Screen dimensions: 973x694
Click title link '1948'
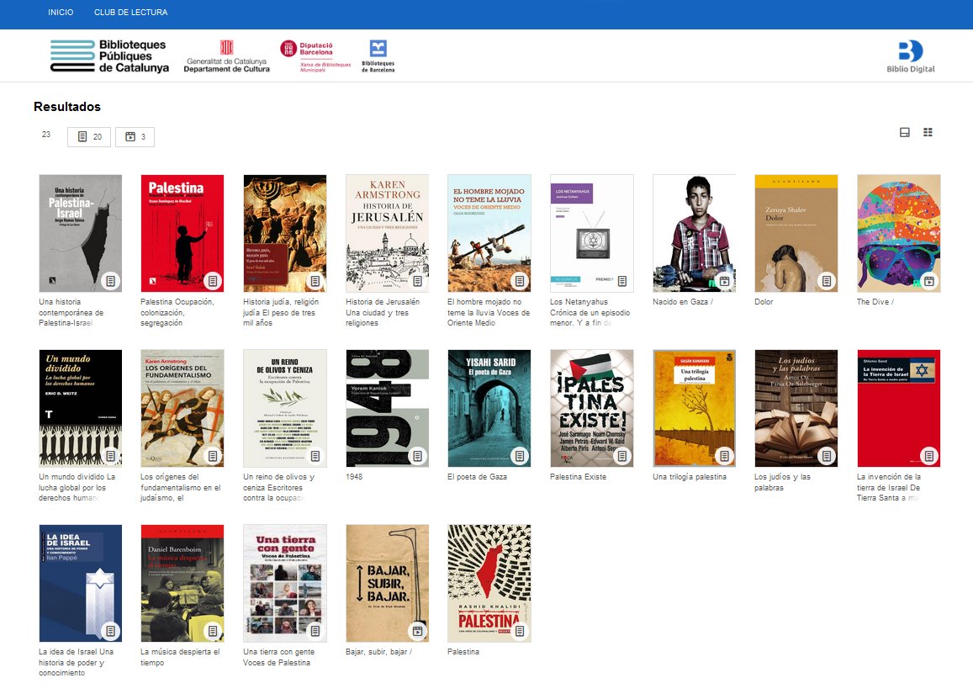(x=354, y=477)
